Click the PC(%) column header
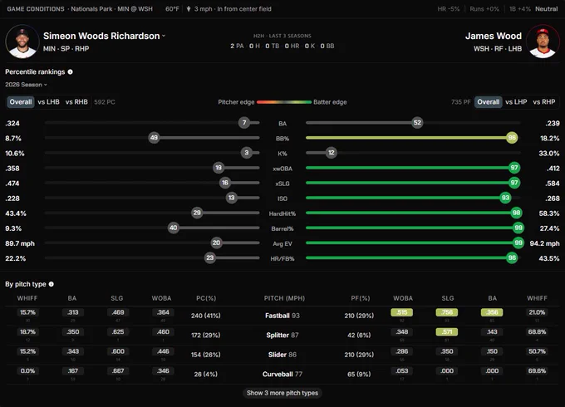The image size is (565, 407). pos(206,298)
